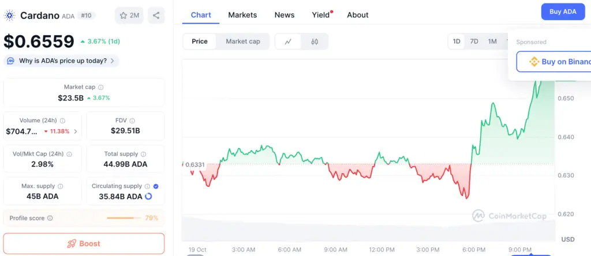Screen dimensions: 591x256
Task: Click the Profile score progress bar
Action: tap(124, 218)
